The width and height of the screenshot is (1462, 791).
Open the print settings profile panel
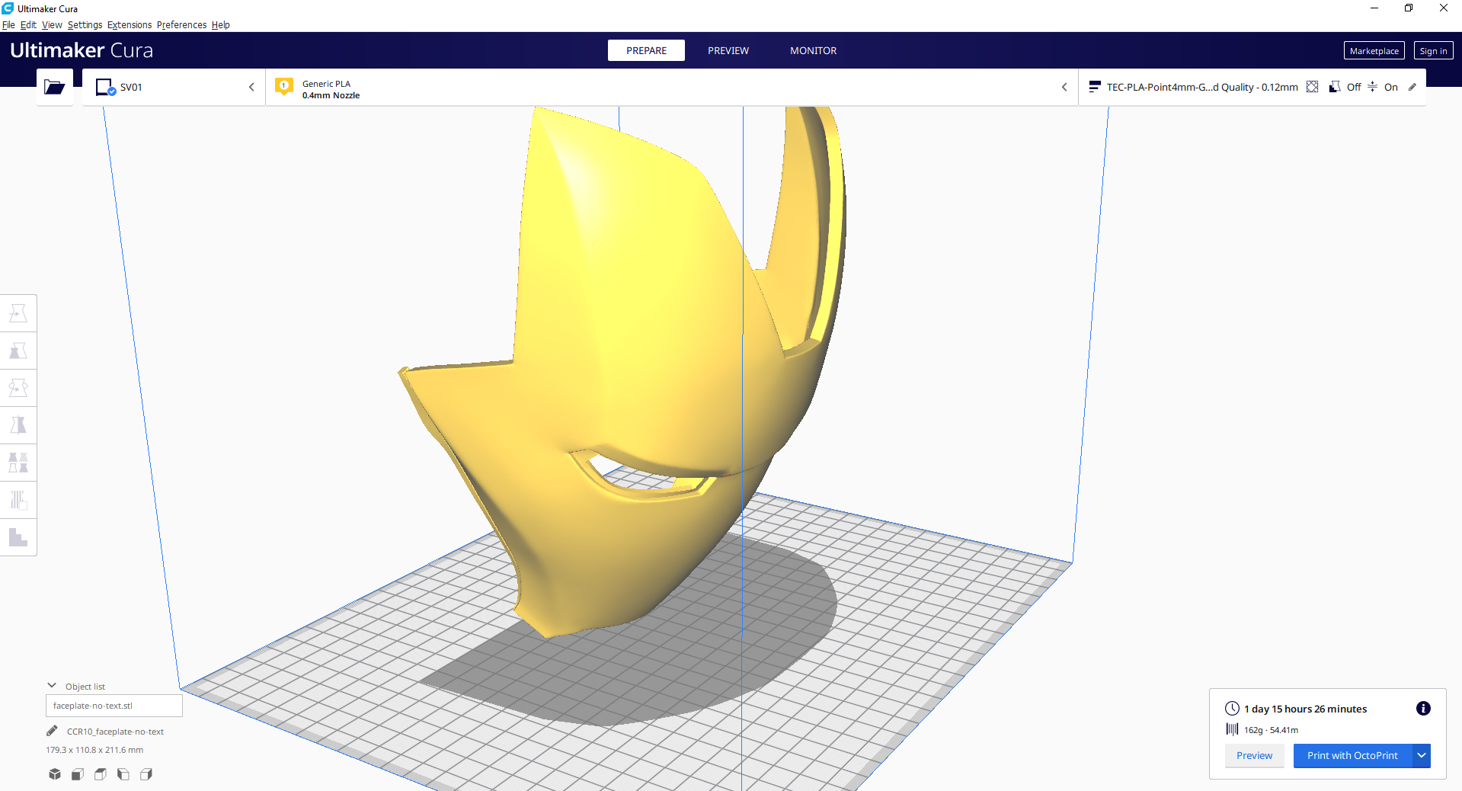pyautogui.click(x=1252, y=87)
